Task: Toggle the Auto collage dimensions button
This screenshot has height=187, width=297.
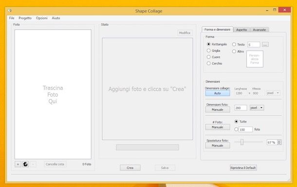Action: click(218, 93)
